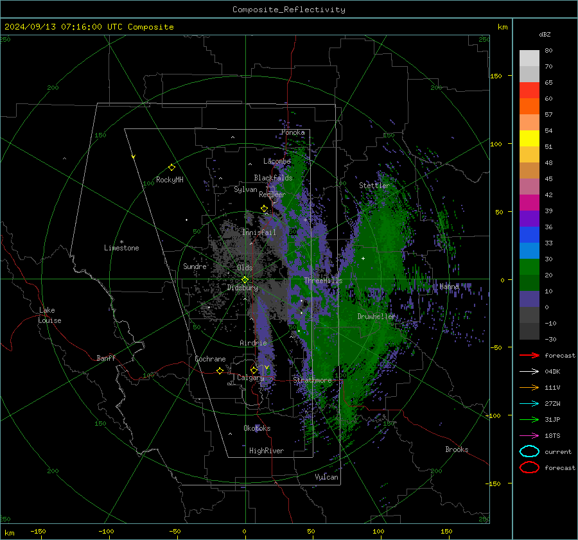Image resolution: width=578 pixels, height=540 pixels.
Task: Click the red forecast arrow in the legend
Action: [529, 355]
